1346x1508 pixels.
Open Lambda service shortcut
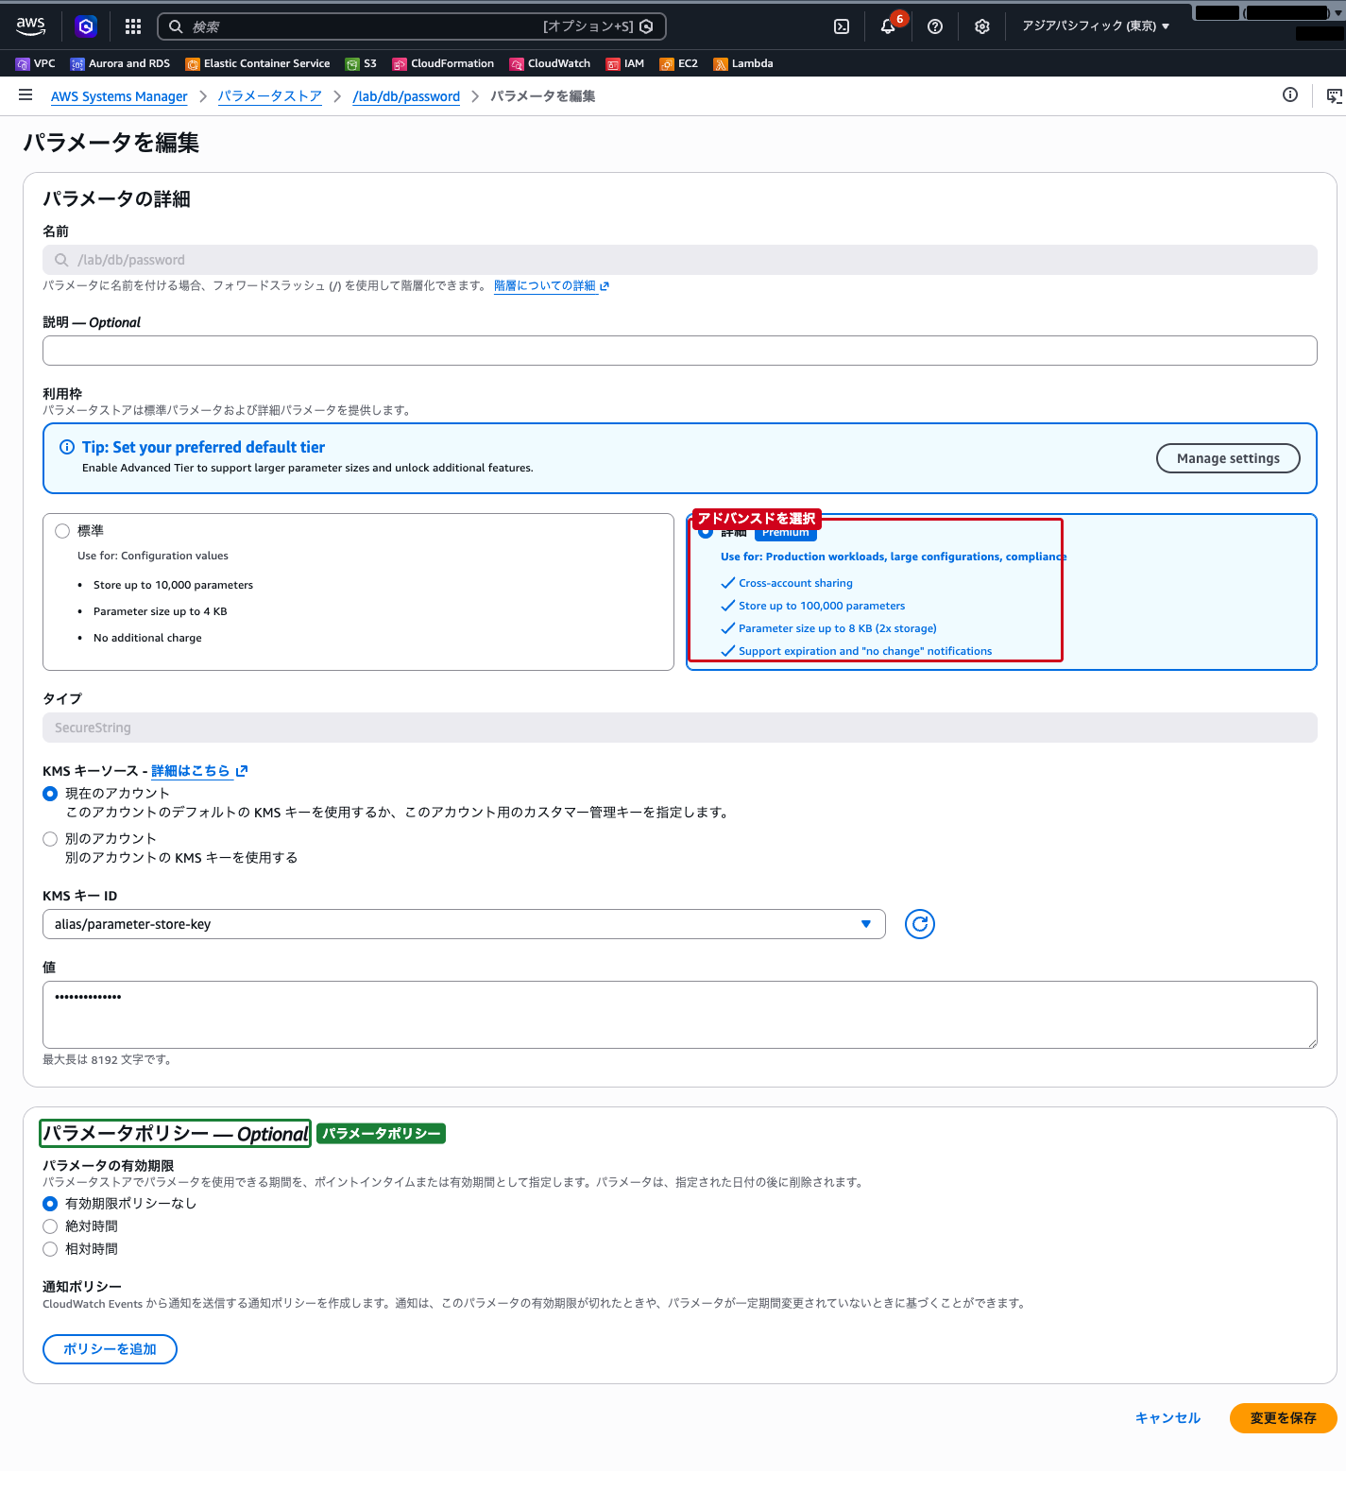[743, 63]
